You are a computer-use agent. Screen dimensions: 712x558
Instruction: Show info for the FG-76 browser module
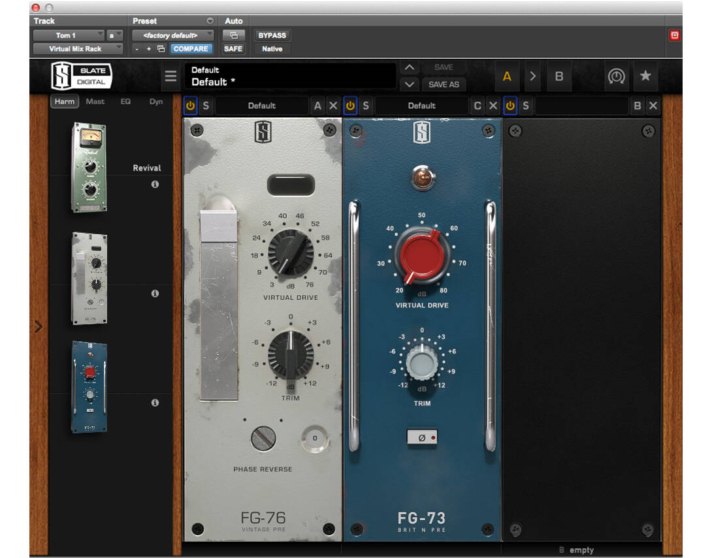(x=155, y=294)
